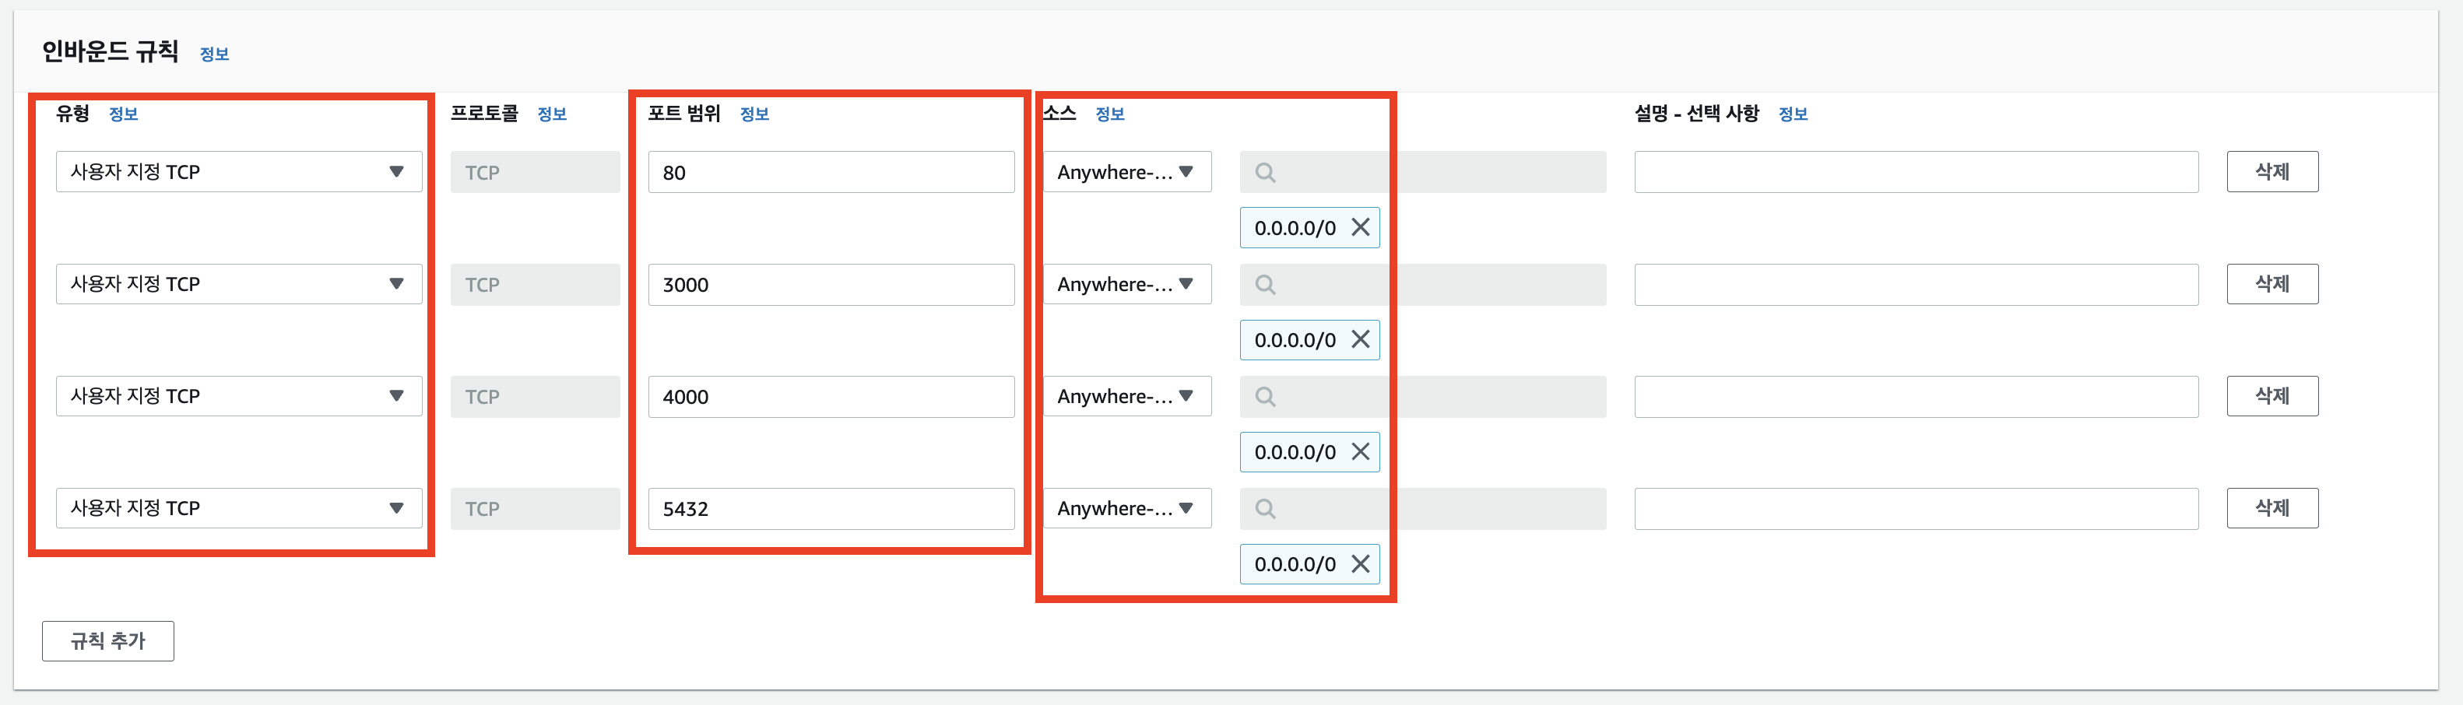Click source search field in port 3000 row
The image size is (2463, 705).
1423,284
